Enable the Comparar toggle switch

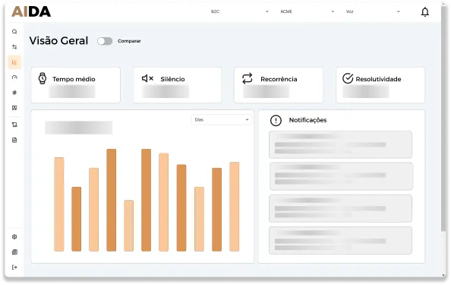pyautogui.click(x=105, y=41)
